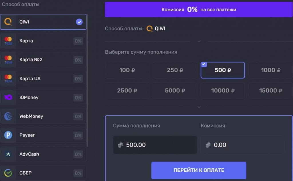The image size is (293, 181).
Task: Click the chevron below the amount grid
Action: pyautogui.click(x=199, y=107)
